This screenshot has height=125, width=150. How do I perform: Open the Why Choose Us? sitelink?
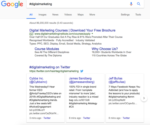click(x=105, y=49)
